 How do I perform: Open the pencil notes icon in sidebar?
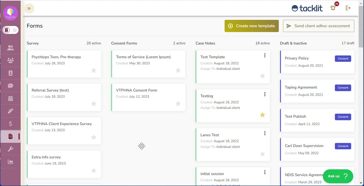11,111
